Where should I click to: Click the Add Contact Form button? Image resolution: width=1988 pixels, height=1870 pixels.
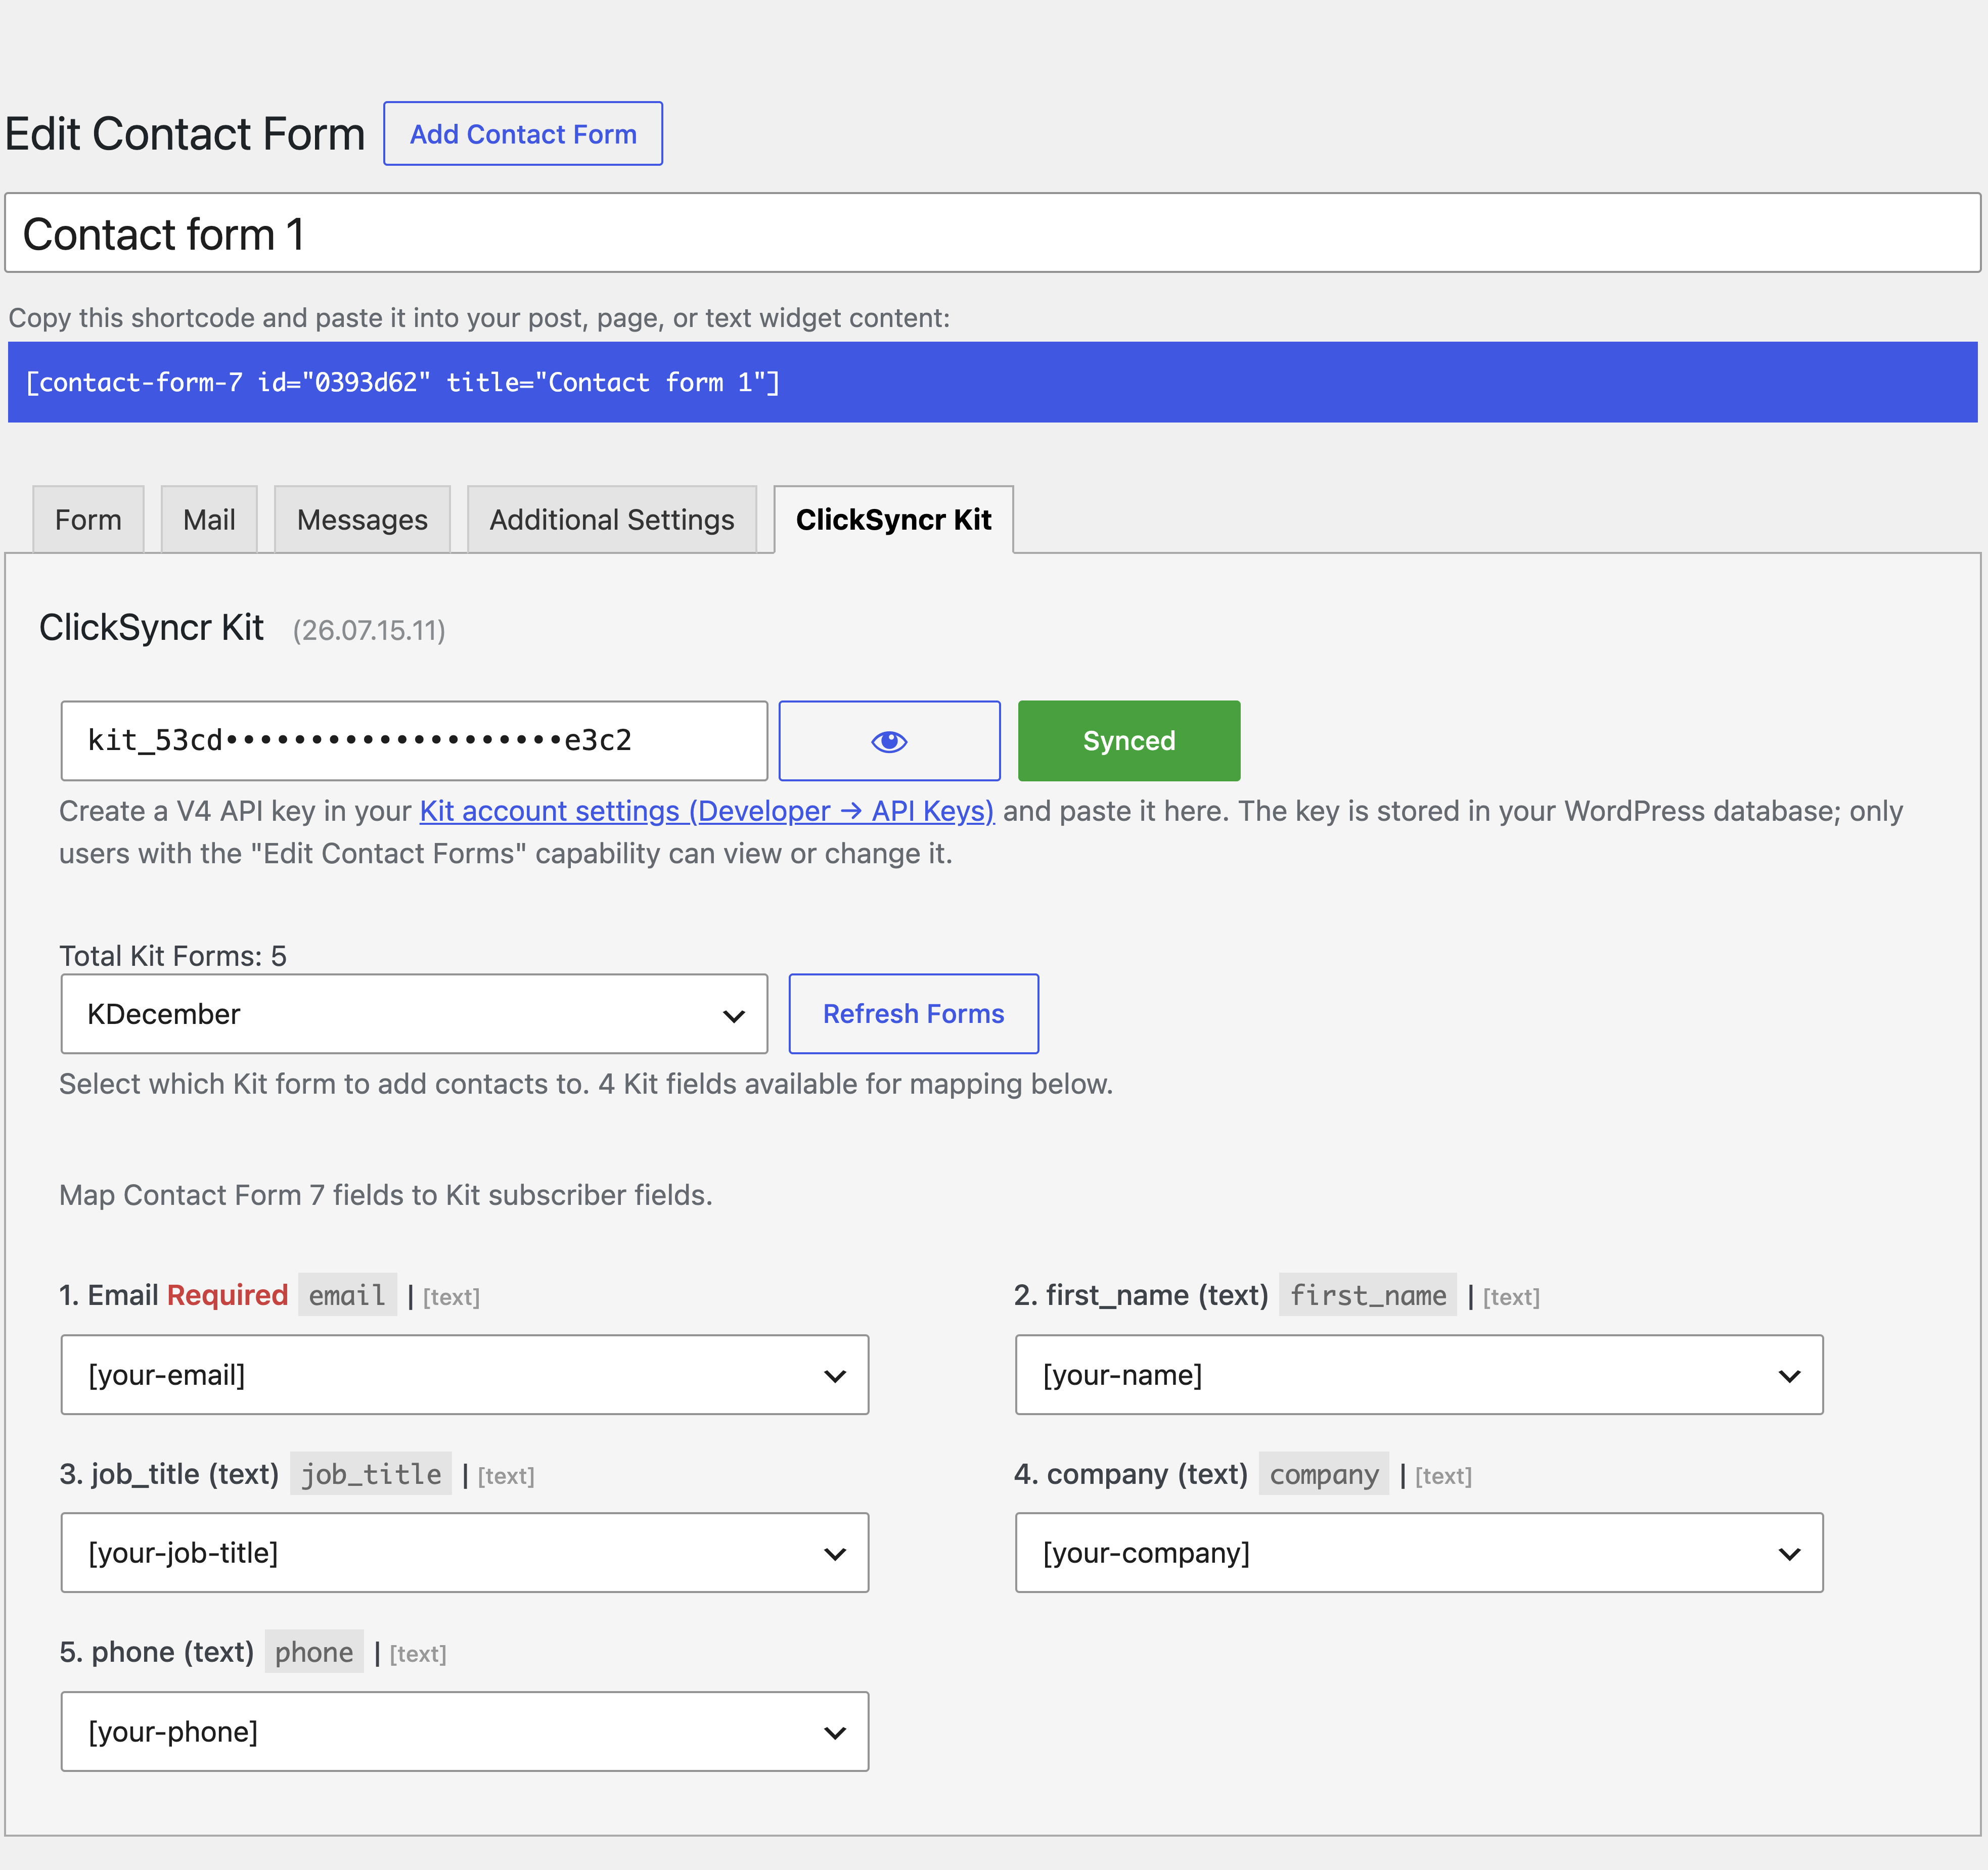point(523,134)
